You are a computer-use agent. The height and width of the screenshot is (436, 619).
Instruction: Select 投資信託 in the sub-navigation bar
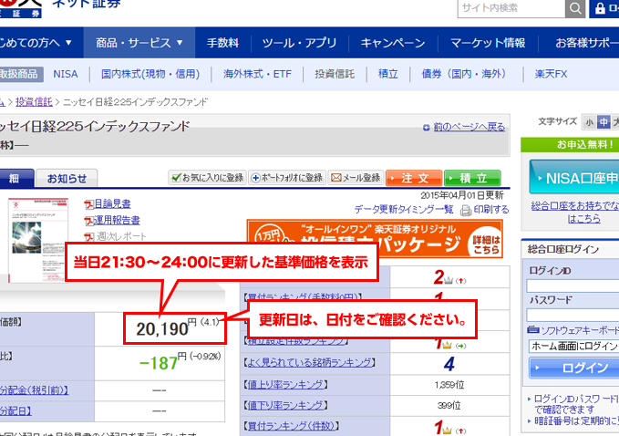tap(335, 74)
